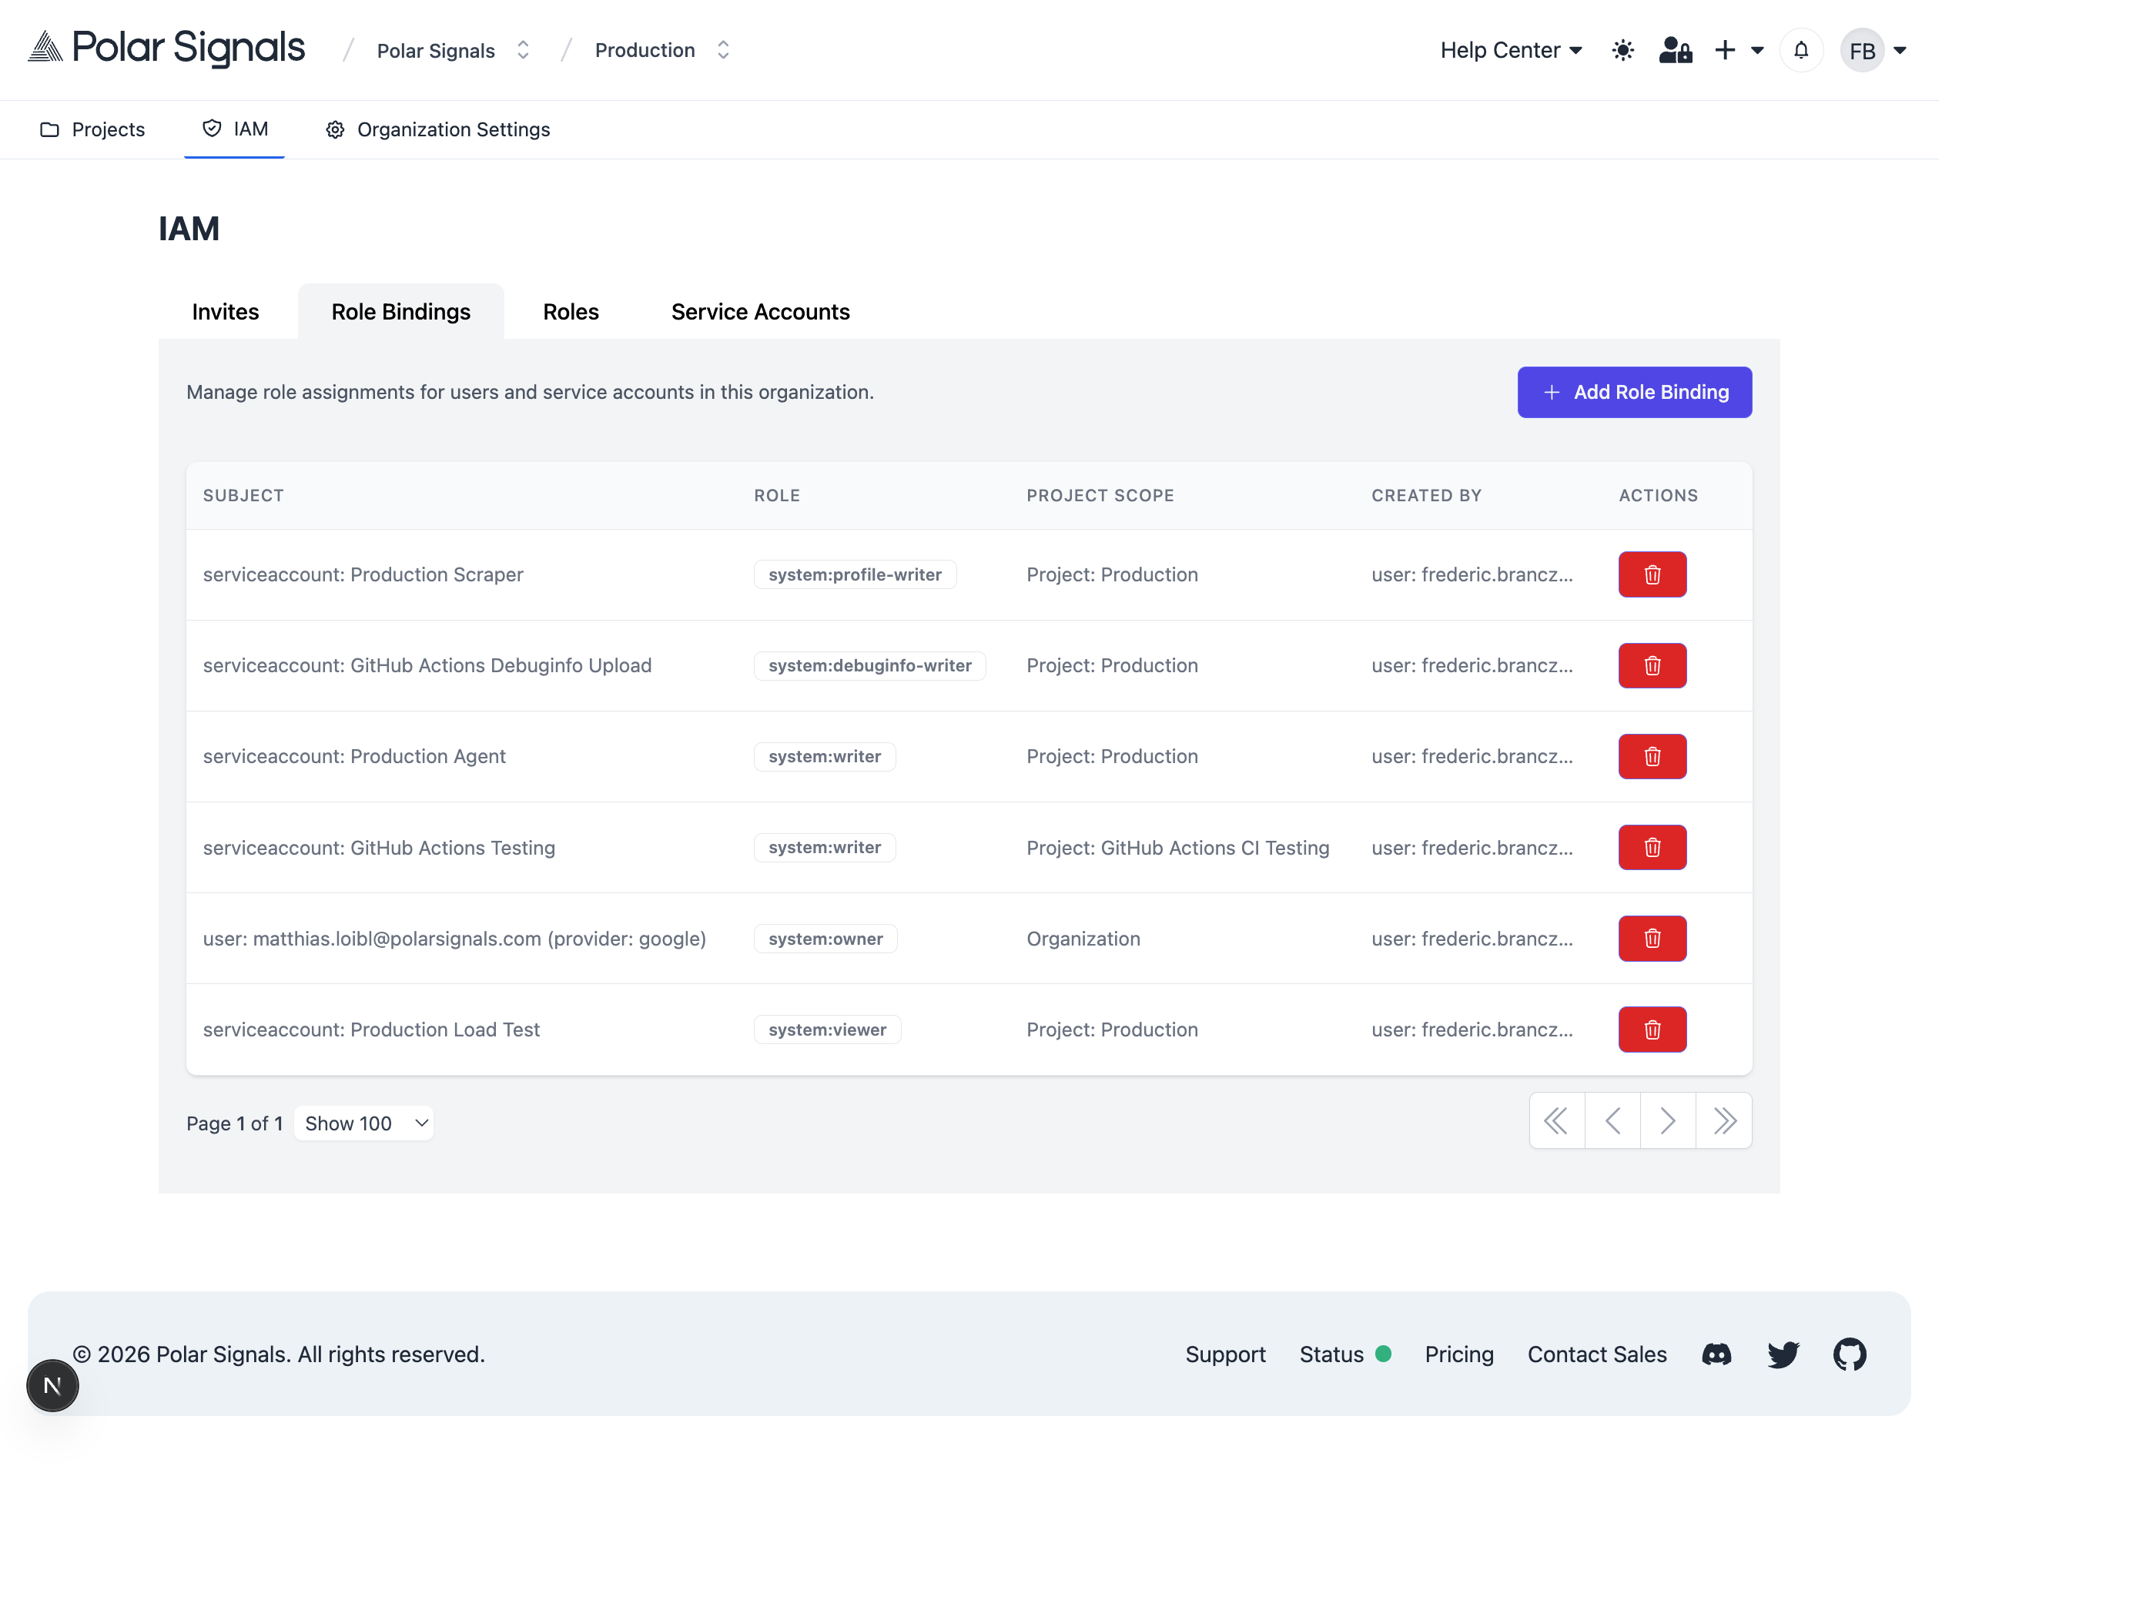The height and width of the screenshot is (1597, 2153).
Task: Switch to the Service Accounts tab
Action: click(x=759, y=311)
